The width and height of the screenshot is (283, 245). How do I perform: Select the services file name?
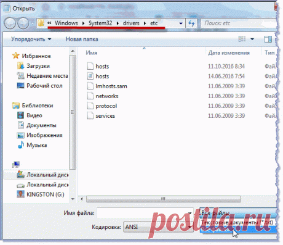pyautogui.click(x=105, y=116)
